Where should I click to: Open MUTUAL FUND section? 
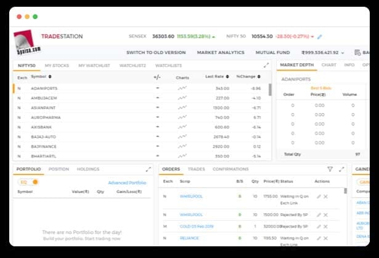[272, 52]
